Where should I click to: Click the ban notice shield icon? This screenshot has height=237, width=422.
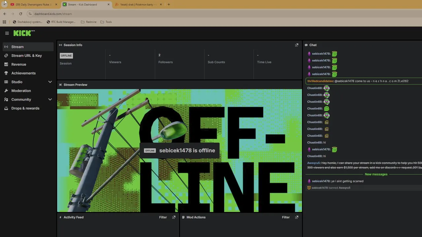coord(309,188)
